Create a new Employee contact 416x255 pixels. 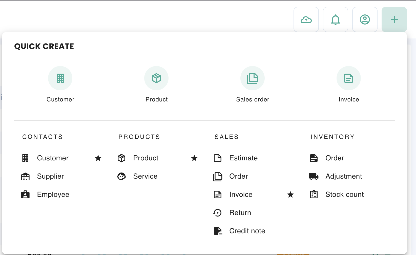tap(53, 195)
